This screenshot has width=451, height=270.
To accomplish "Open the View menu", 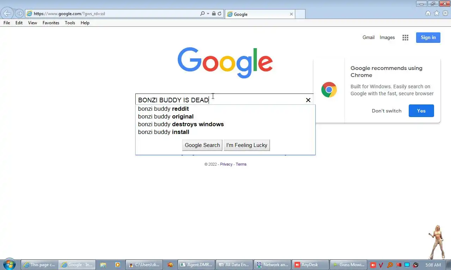I will click(x=32, y=23).
